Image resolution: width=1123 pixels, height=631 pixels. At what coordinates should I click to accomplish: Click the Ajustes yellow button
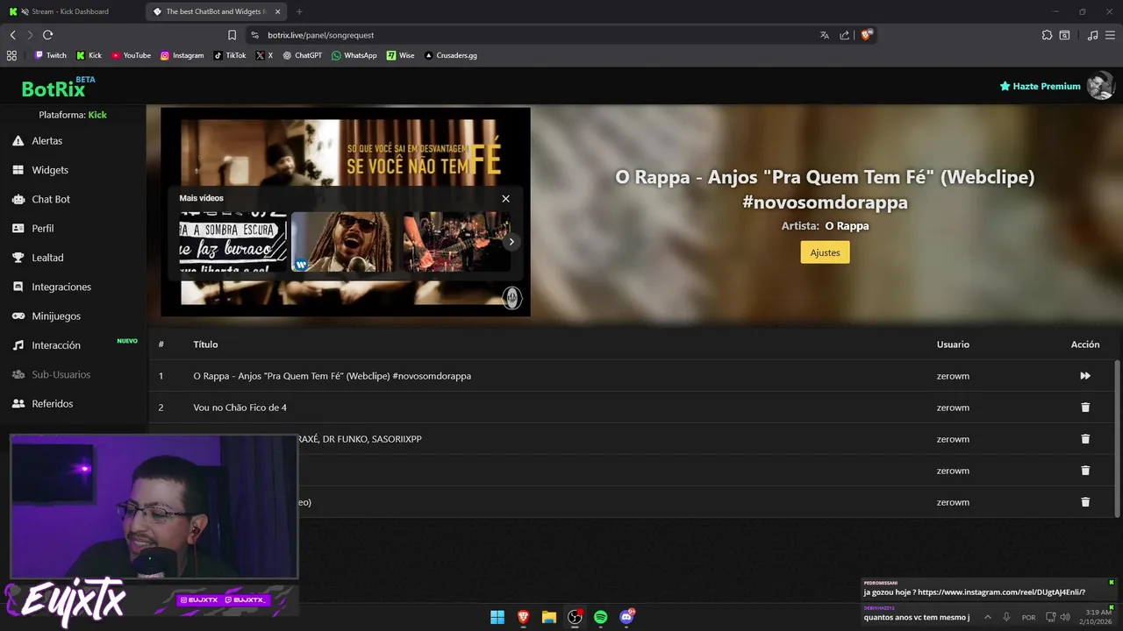click(x=825, y=252)
